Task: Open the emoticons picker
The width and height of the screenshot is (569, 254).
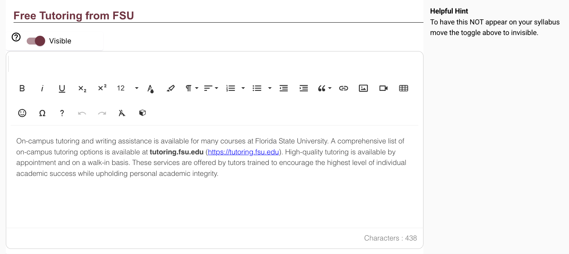Action: pyautogui.click(x=22, y=113)
